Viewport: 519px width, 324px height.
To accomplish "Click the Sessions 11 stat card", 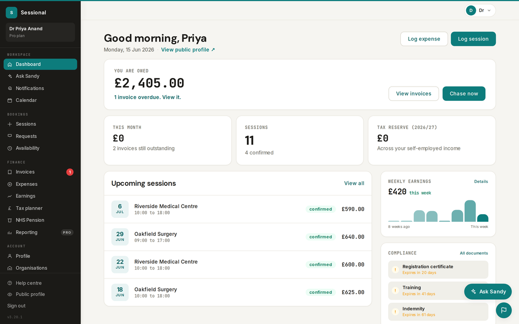I will click(300, 140).
